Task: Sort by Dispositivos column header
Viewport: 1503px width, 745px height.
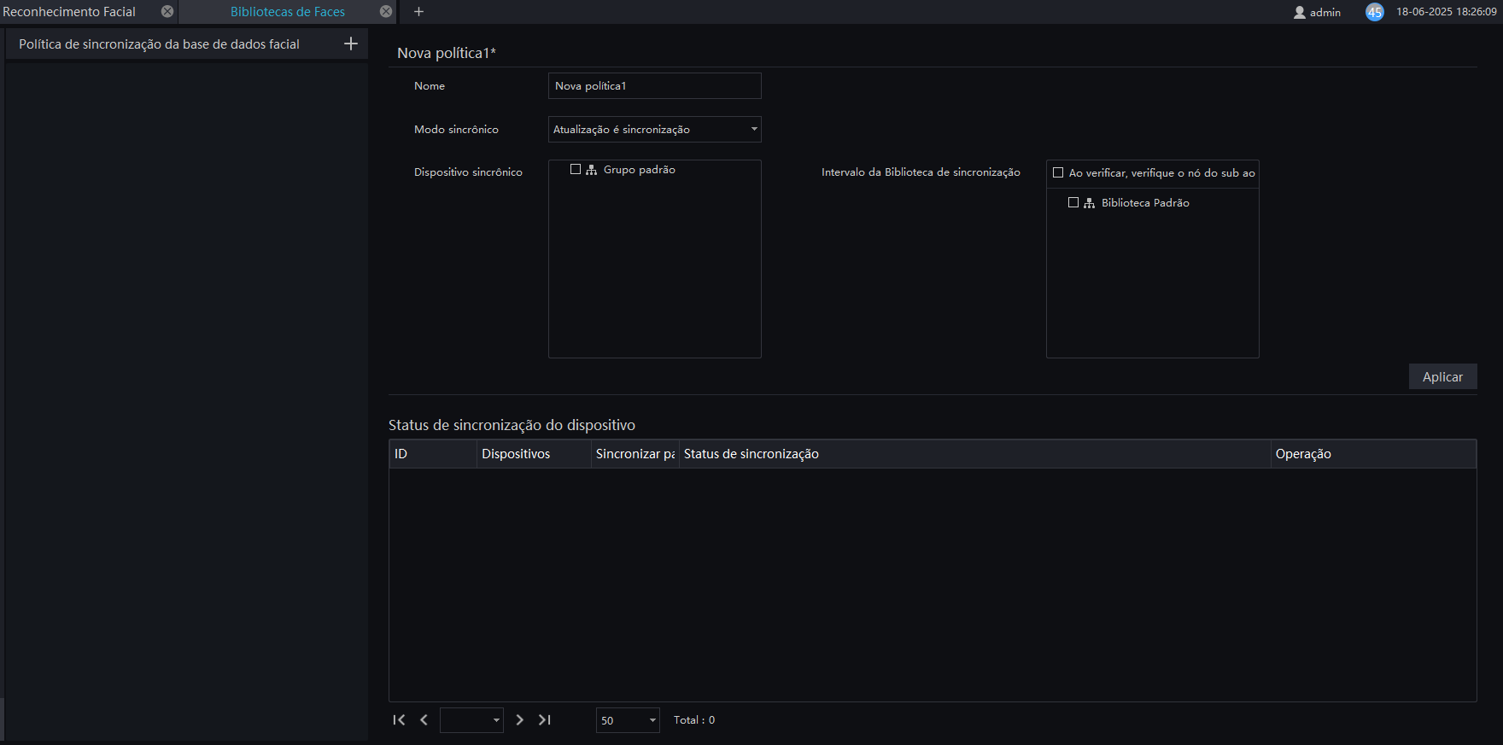Action: pyautogui.click(x=534, y=454)
